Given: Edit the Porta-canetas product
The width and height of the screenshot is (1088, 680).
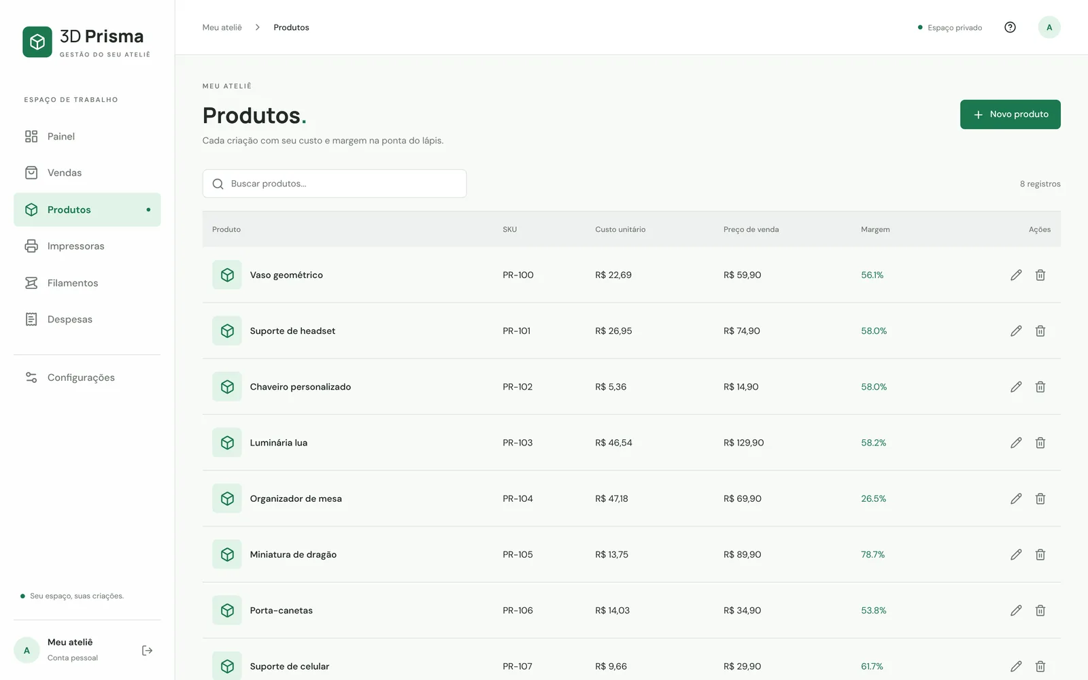Looking at the screenshot, I should coord(1016,611).
